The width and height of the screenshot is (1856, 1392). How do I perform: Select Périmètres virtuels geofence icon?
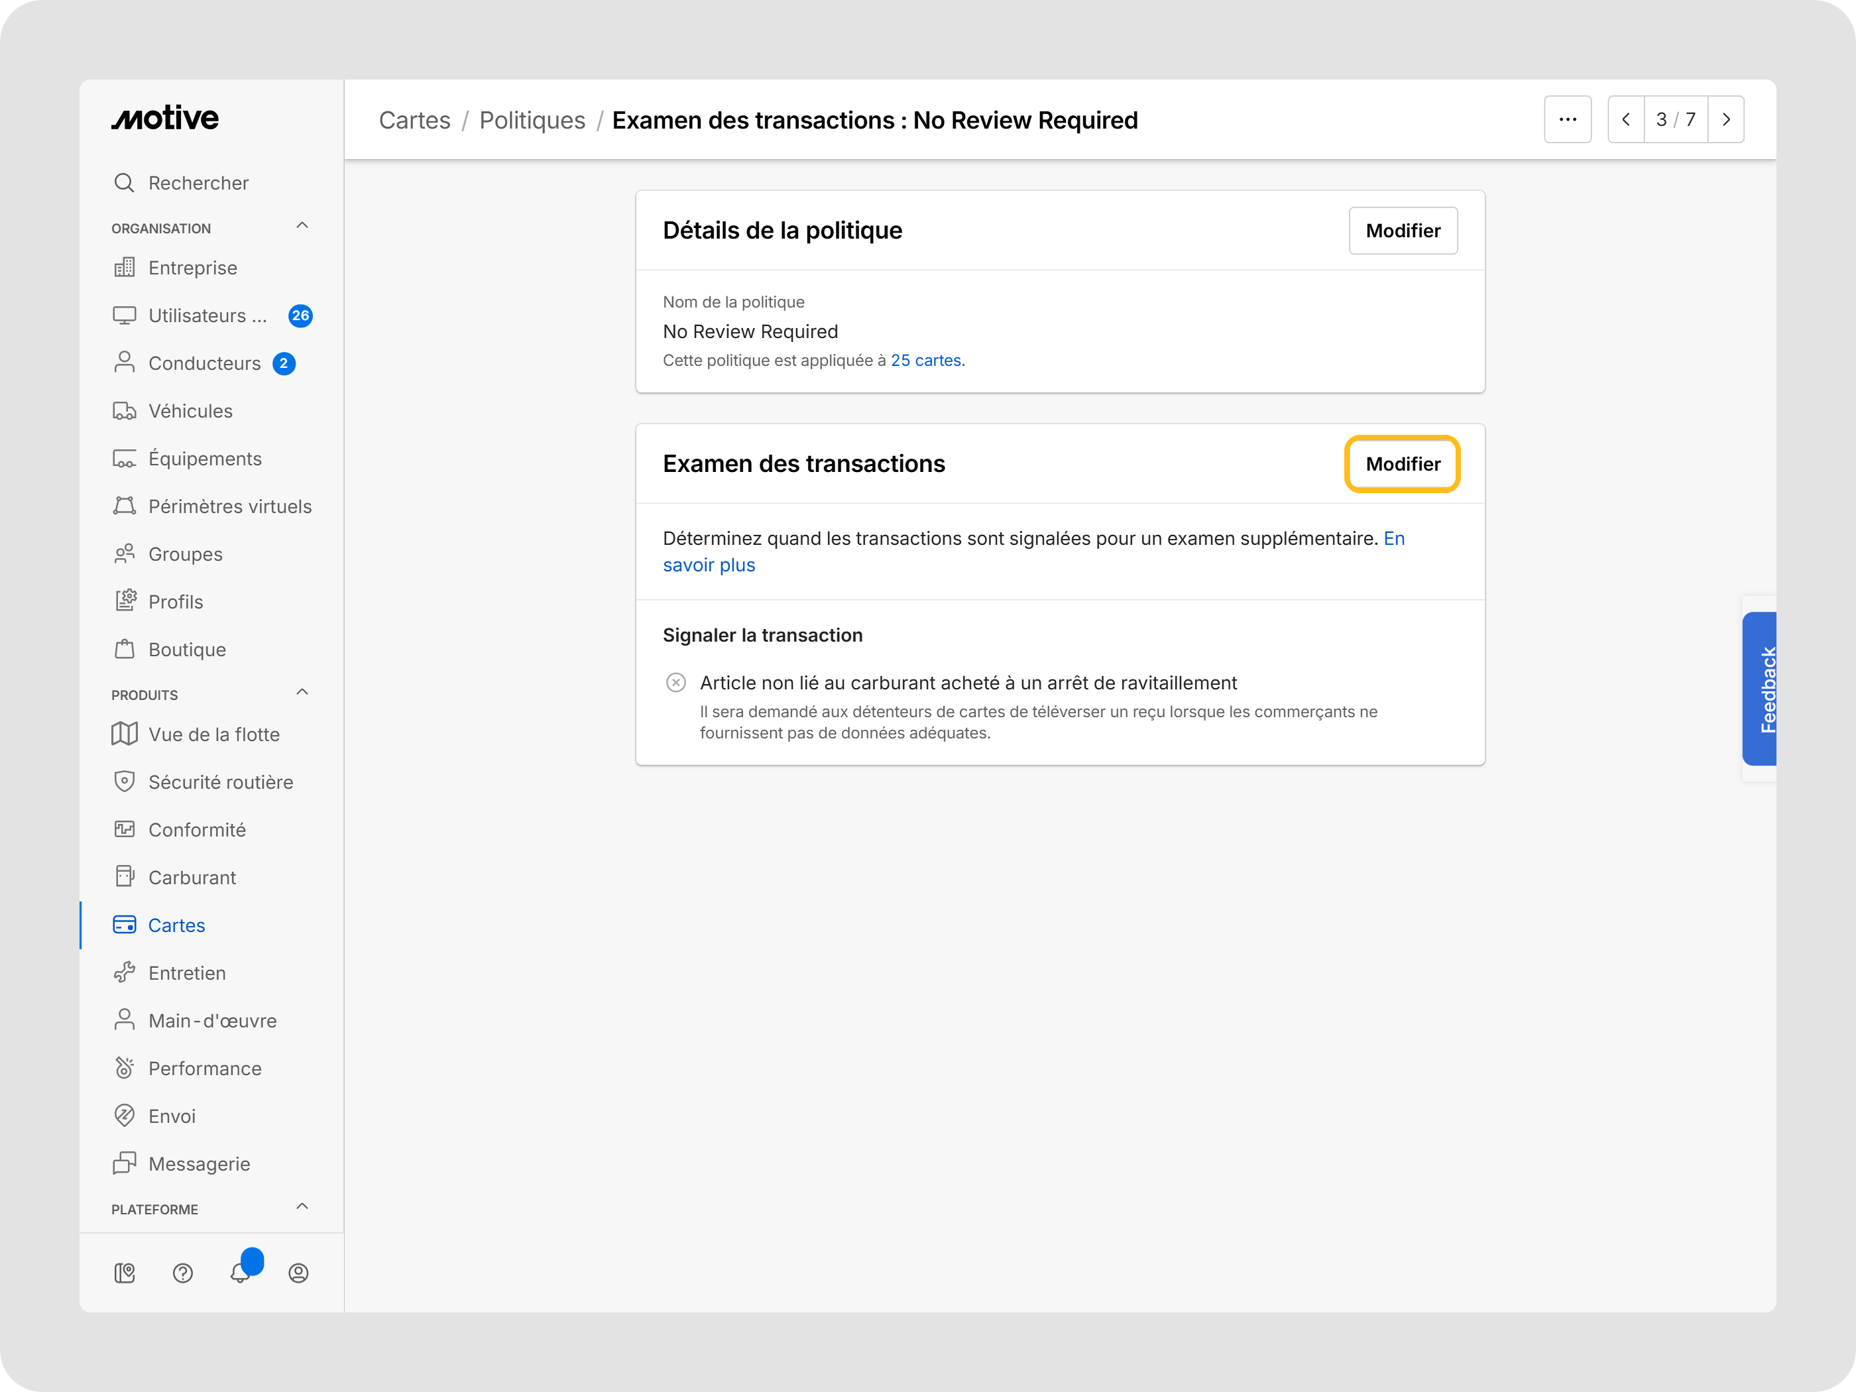(x=124, y=506)
